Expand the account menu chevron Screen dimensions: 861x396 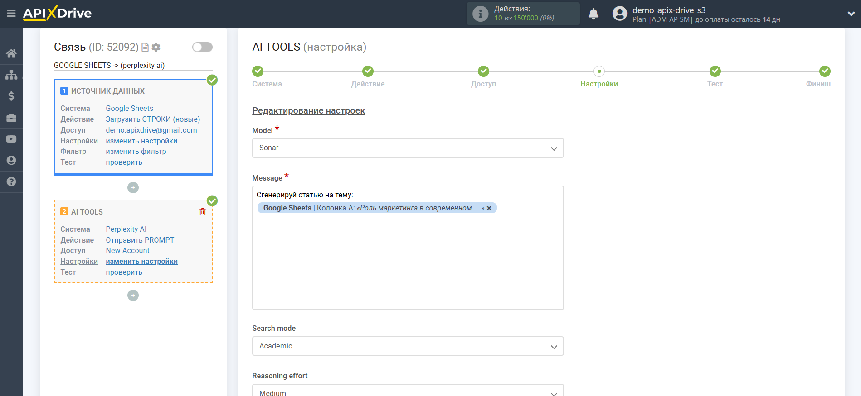click(x=851, y=14)
